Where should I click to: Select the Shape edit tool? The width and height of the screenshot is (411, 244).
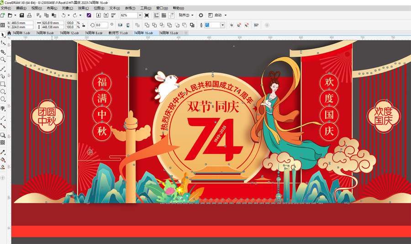[x=3, y=43]
